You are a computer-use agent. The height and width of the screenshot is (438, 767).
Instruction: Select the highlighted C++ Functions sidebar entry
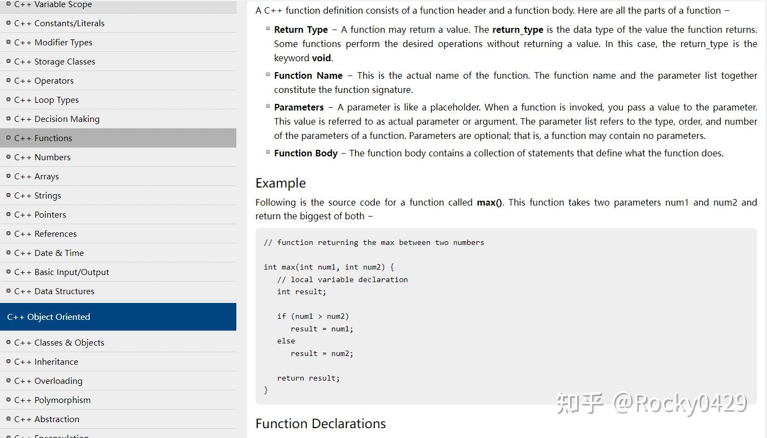[43, 138]
